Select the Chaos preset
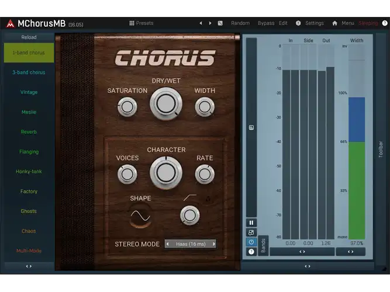This screenshot has height=292, width=390. [29, 231]
